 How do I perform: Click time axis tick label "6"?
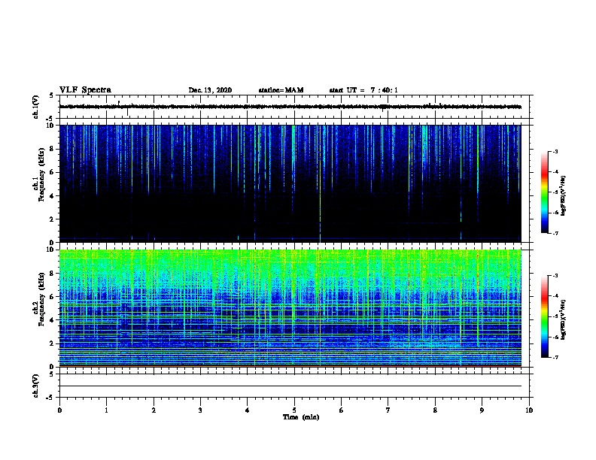click(x=342, y=410)
